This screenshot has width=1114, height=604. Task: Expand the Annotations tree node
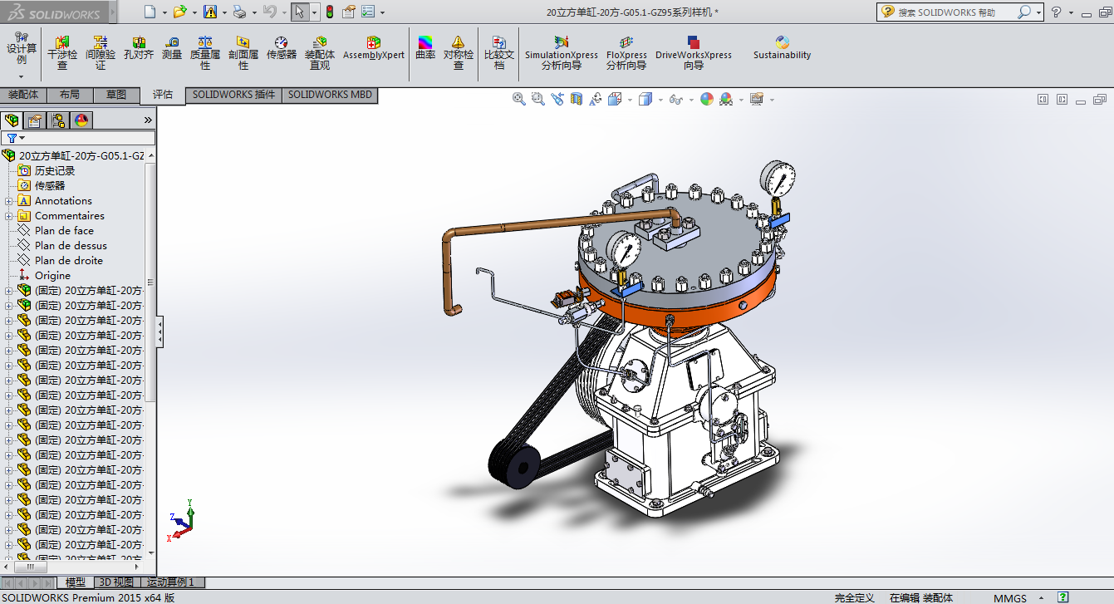point(8,201)
